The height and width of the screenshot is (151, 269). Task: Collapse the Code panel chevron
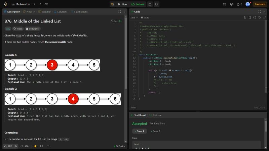265,12
